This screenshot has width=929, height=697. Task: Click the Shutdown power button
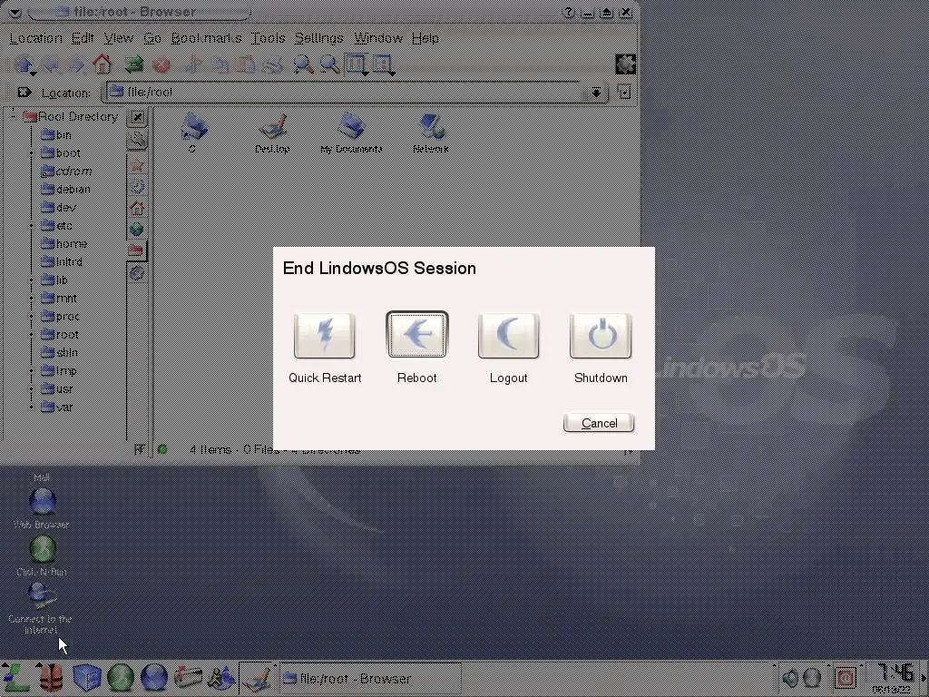(601, 336)
